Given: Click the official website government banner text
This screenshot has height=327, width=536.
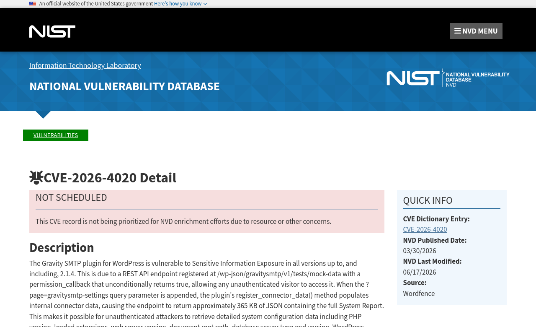Looking at the screenshot, I should [x=96, y=4].
